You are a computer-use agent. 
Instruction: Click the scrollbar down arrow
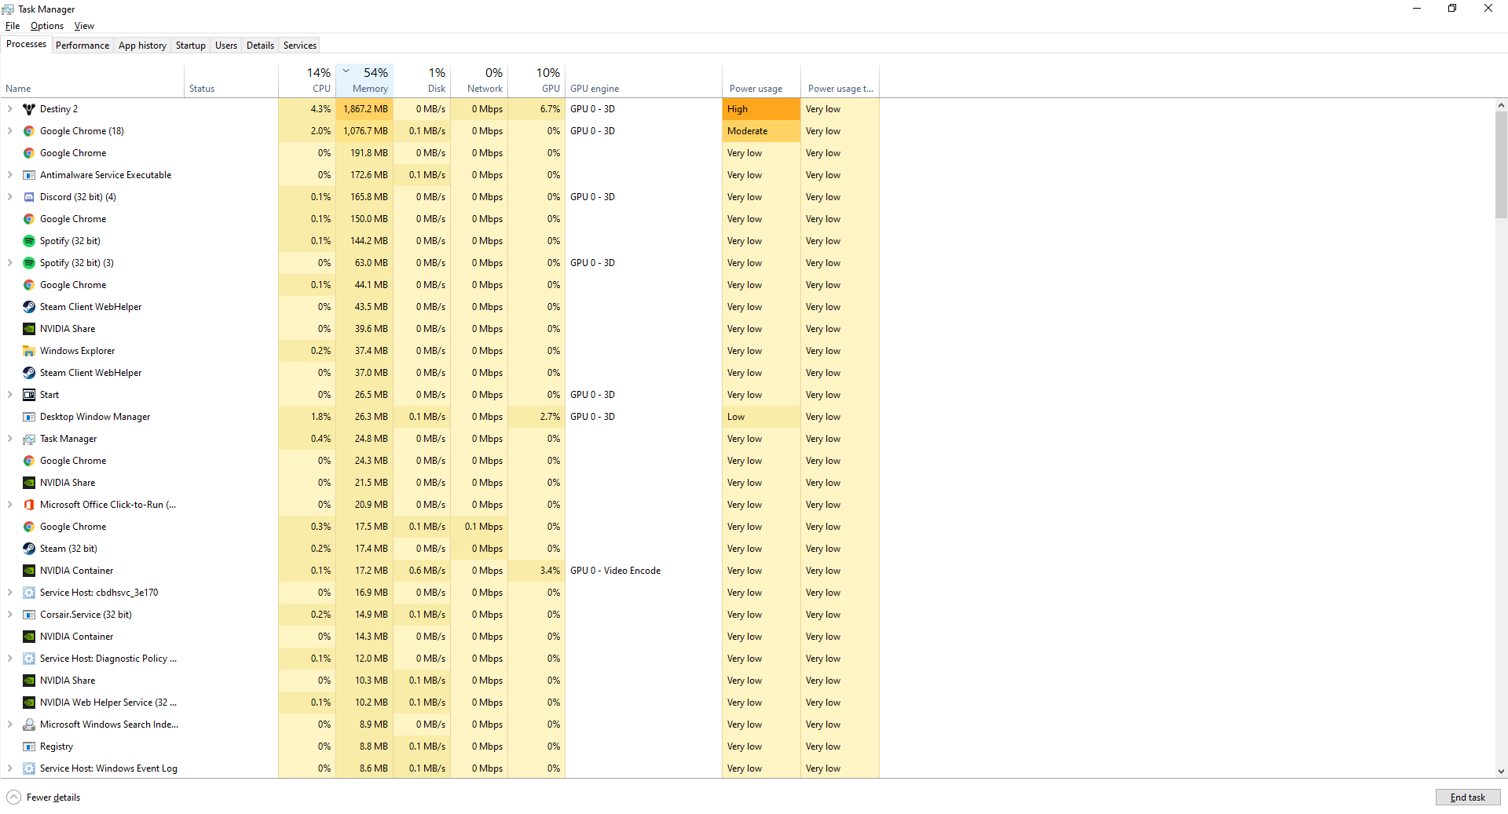[1501, 772]
